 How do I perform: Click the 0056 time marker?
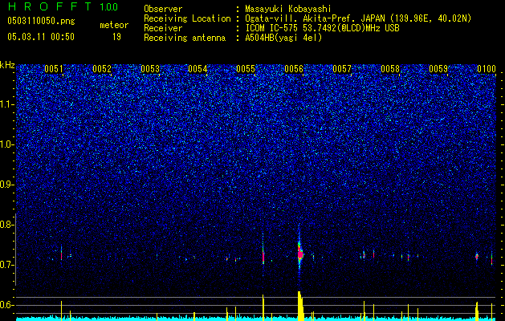coord(294,69)
